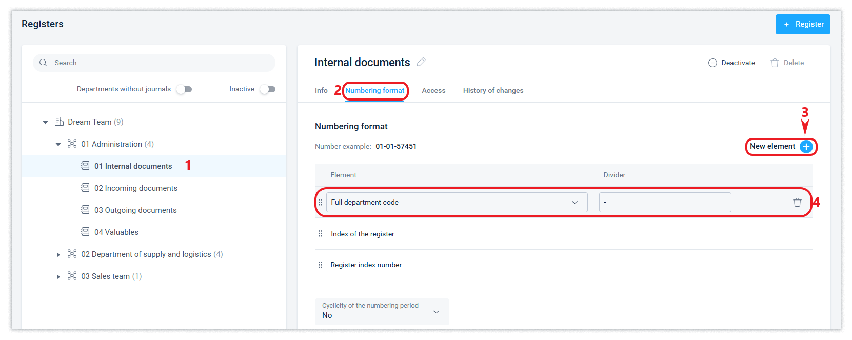Viewport: 852px width, 340px height.
Task: Click drag handle icon for Register index number
Action: point(320,265)
